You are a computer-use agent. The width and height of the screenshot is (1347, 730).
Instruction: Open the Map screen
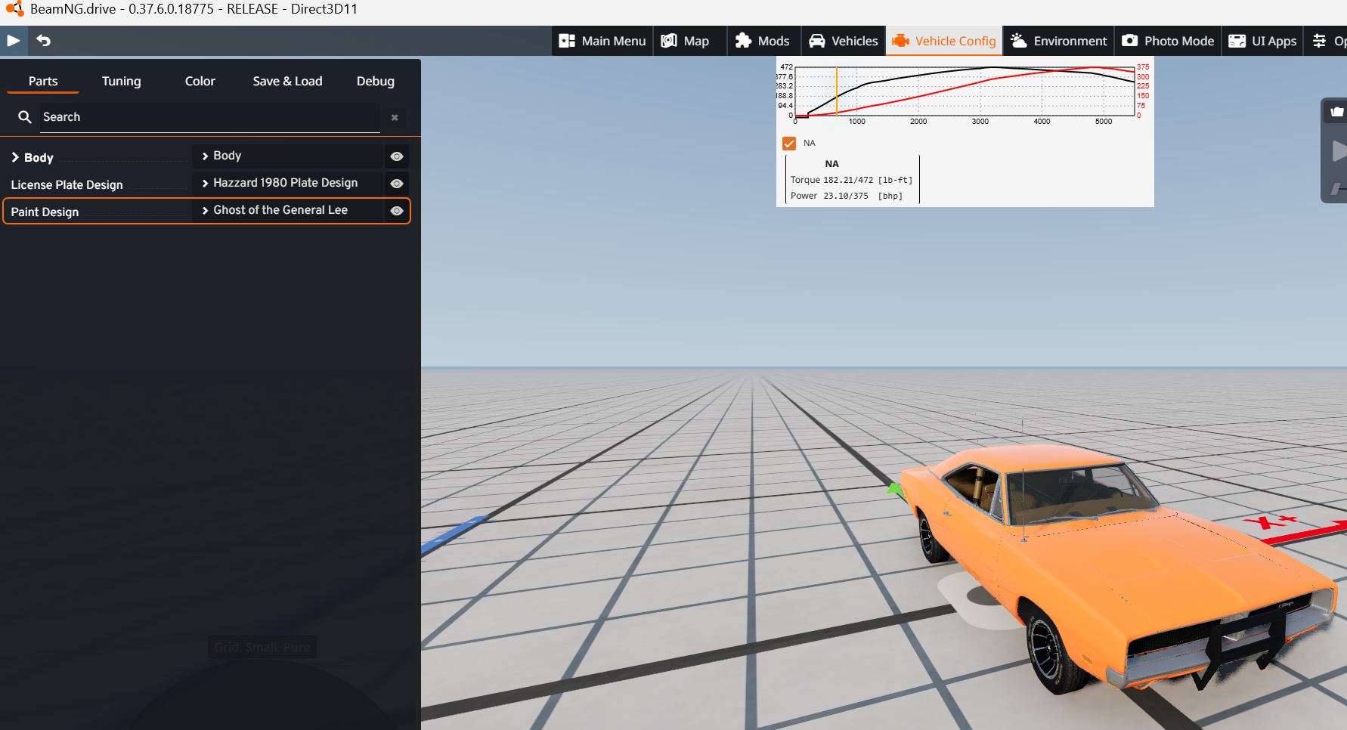(x=686, y=41)
